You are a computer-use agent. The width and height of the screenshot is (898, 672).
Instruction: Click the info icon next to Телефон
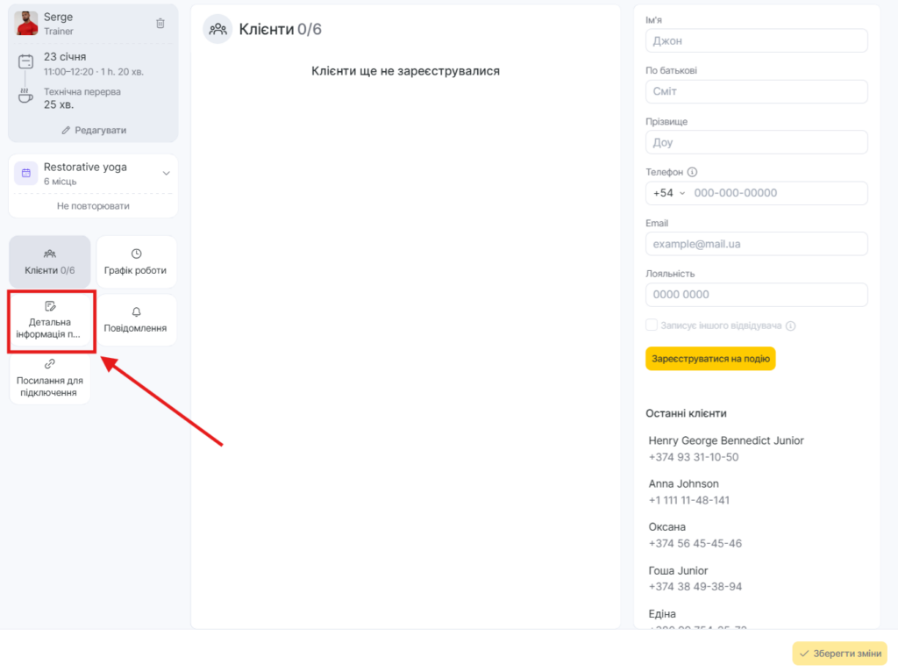693,173
